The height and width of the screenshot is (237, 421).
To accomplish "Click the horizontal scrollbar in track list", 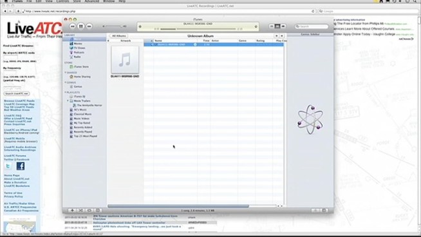I will click(x=178, y=206).
